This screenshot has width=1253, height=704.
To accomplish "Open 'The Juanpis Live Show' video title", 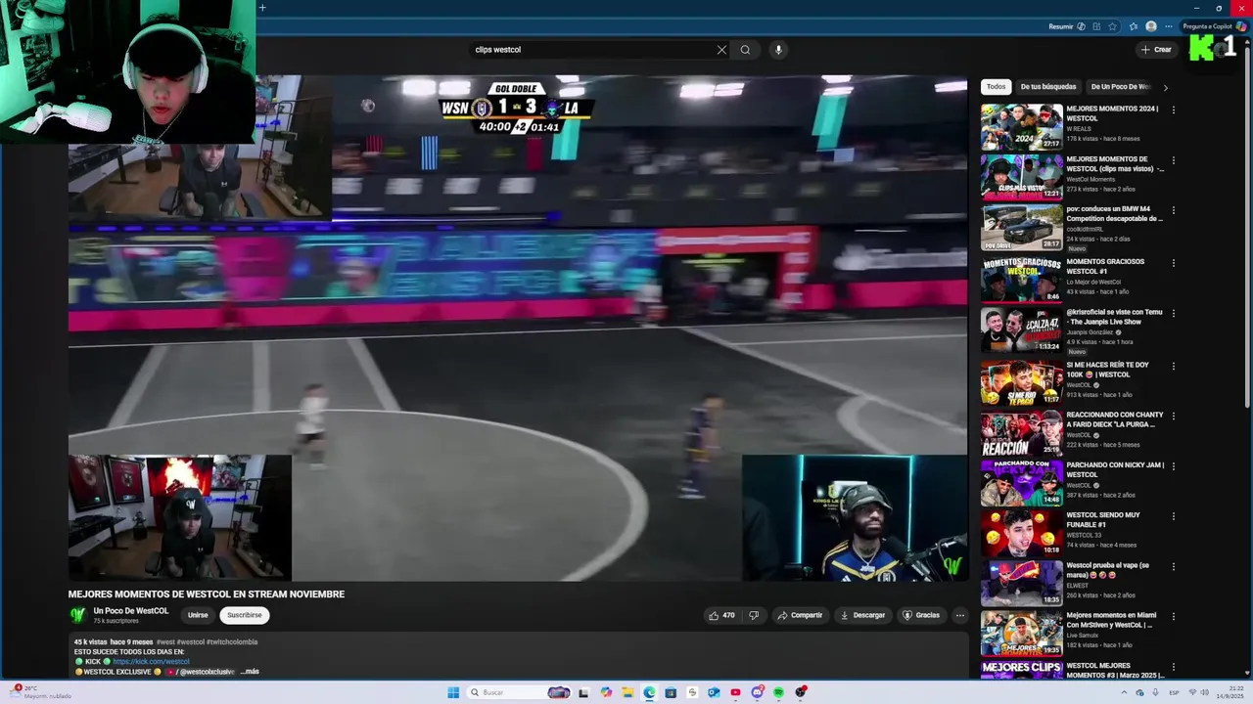I will click(1114, 317).
